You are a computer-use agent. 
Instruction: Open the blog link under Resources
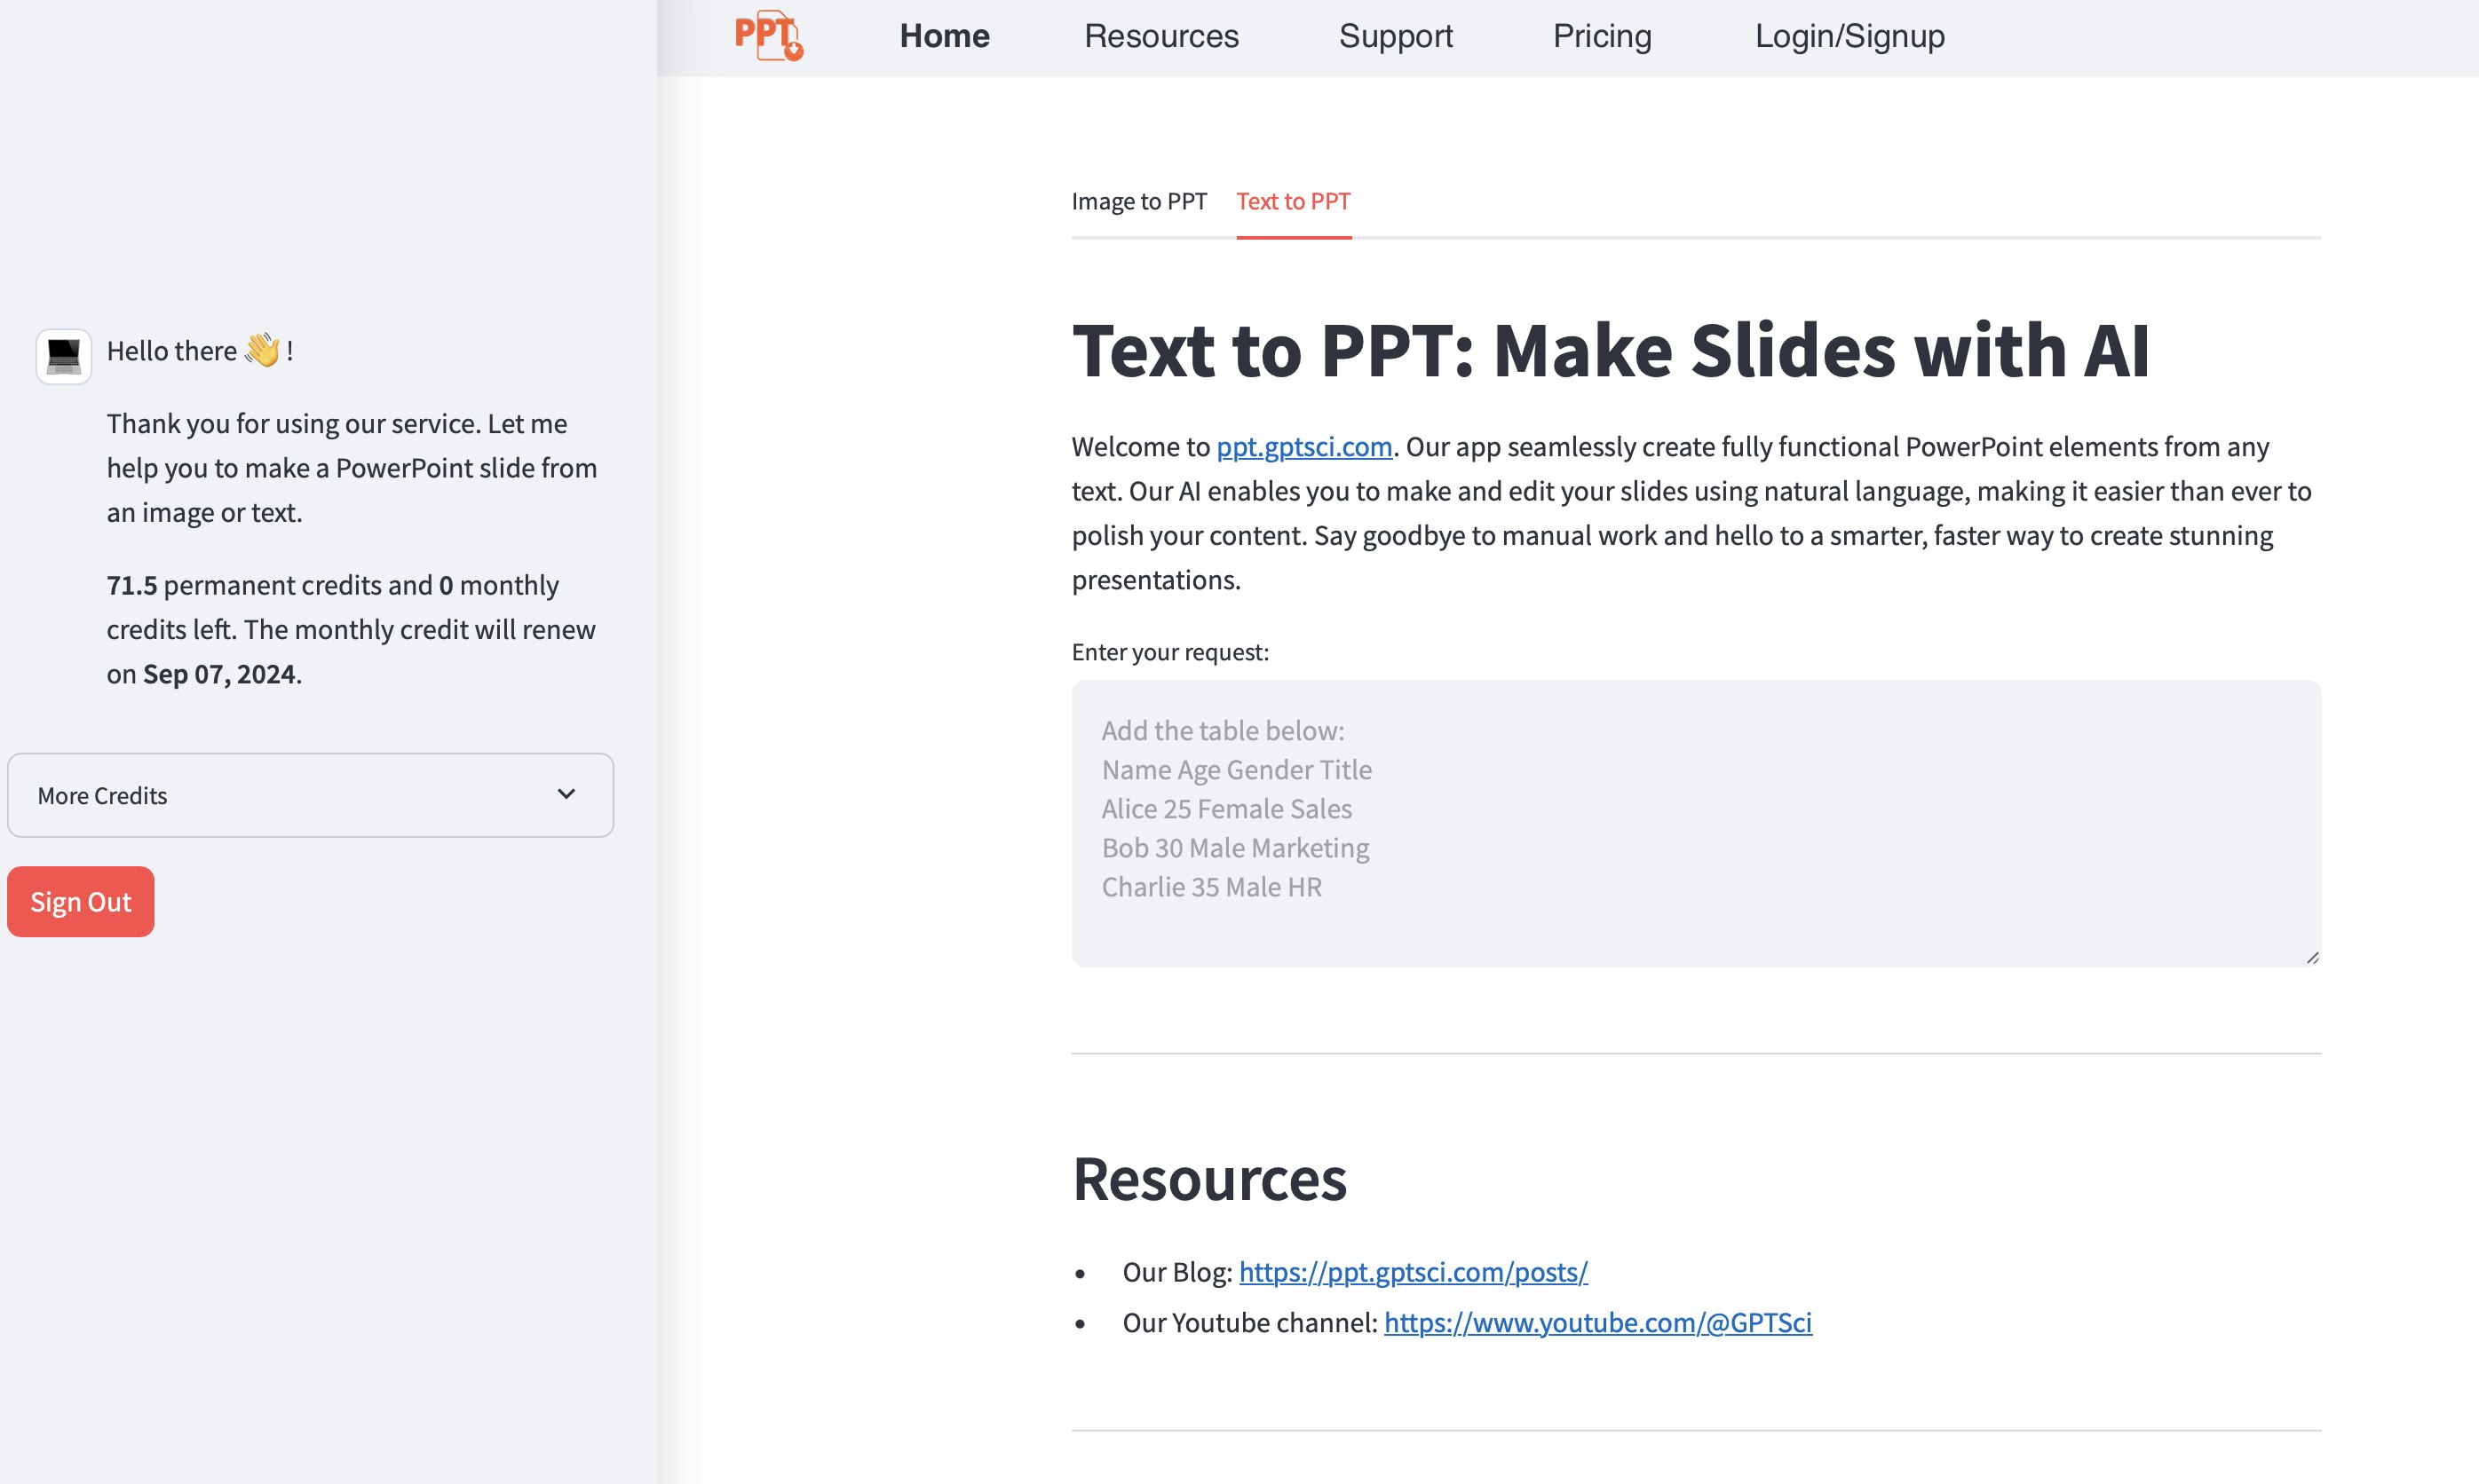(1412, 1273)
